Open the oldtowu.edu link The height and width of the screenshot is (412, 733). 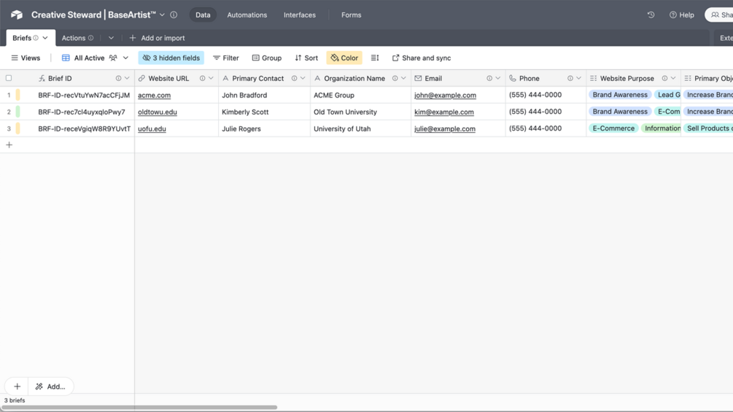158,112
